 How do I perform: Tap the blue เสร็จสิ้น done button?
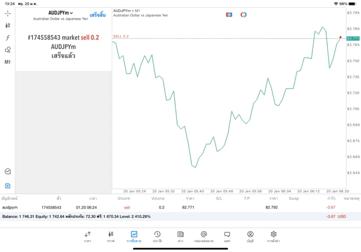98,15
